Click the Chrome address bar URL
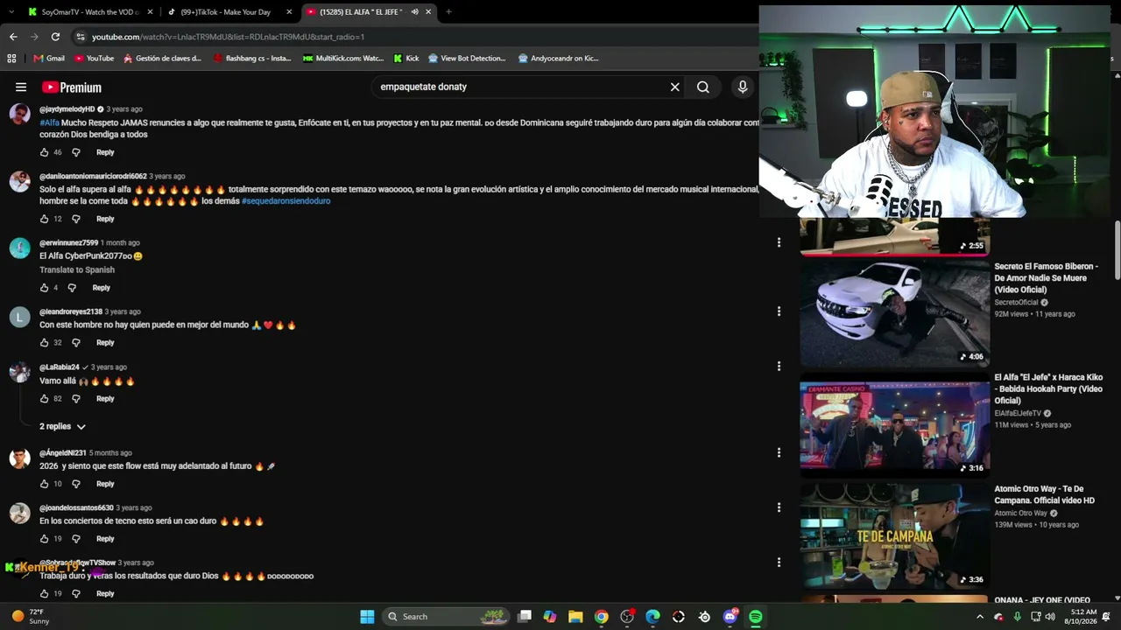Screen dimensions: 1121x630 tap(228, 37)
